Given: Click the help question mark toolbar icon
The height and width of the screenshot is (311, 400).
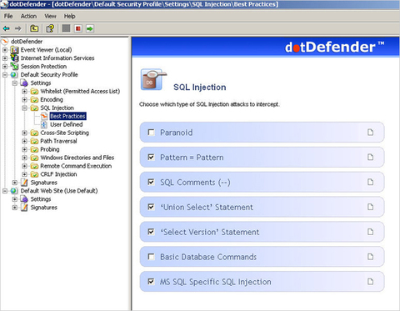Looking at the screenshot, I should tap(50, 28).
